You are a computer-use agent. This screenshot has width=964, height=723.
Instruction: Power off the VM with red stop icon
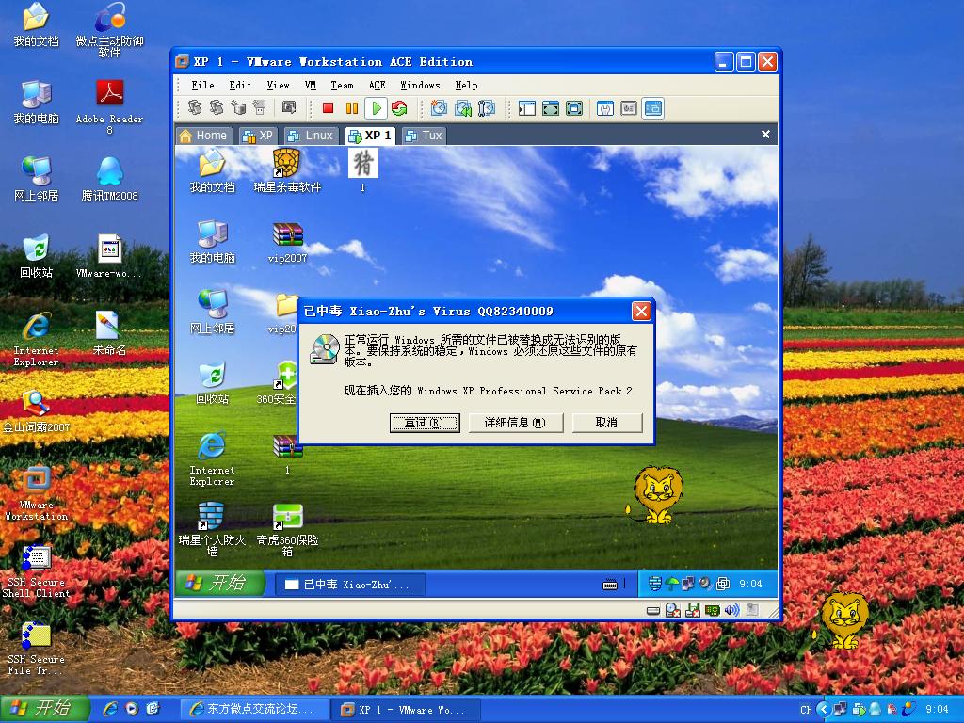point(328,109)
